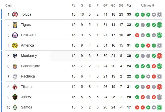
Task: Click Cruz Azul's first red loss icon
Action: [x=137, y=35]
